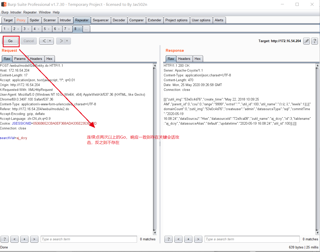Go forward in request history
This screenshot has height=252, width=320.
(x=61, y=41)
